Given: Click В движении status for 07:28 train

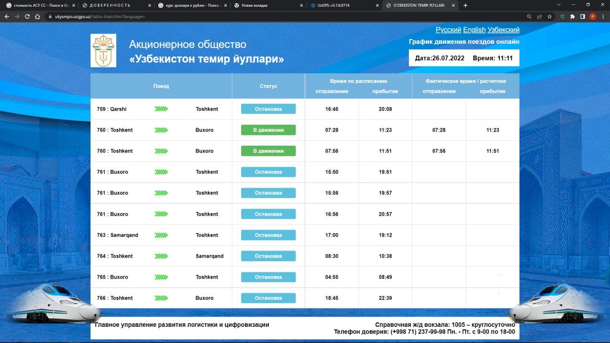Looking at the screenshot, I should coord(268,130).
